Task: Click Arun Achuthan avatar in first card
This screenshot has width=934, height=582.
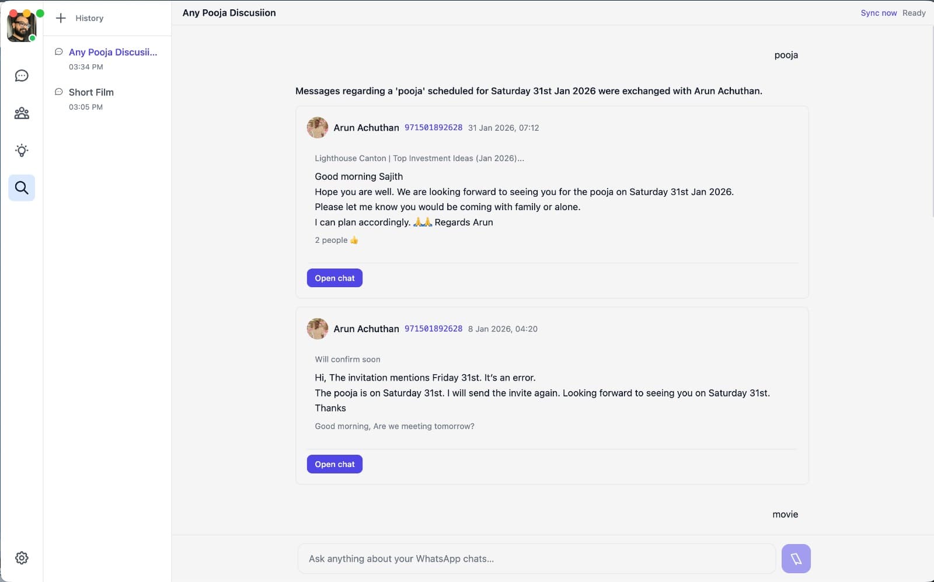Action: [318, 128]
